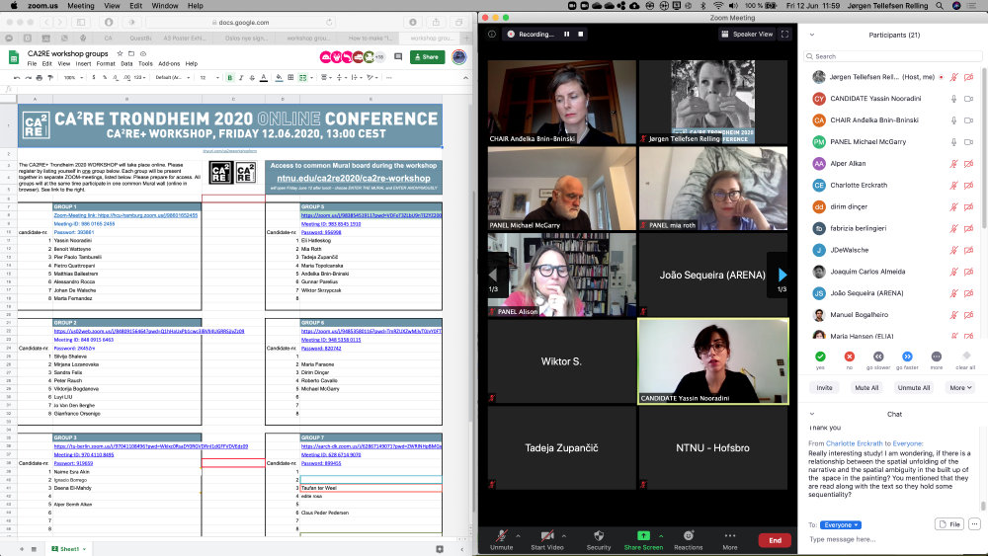Toggle bold formatting in Sheets
This screenshot has width=988, height=556.
[230, 77]
